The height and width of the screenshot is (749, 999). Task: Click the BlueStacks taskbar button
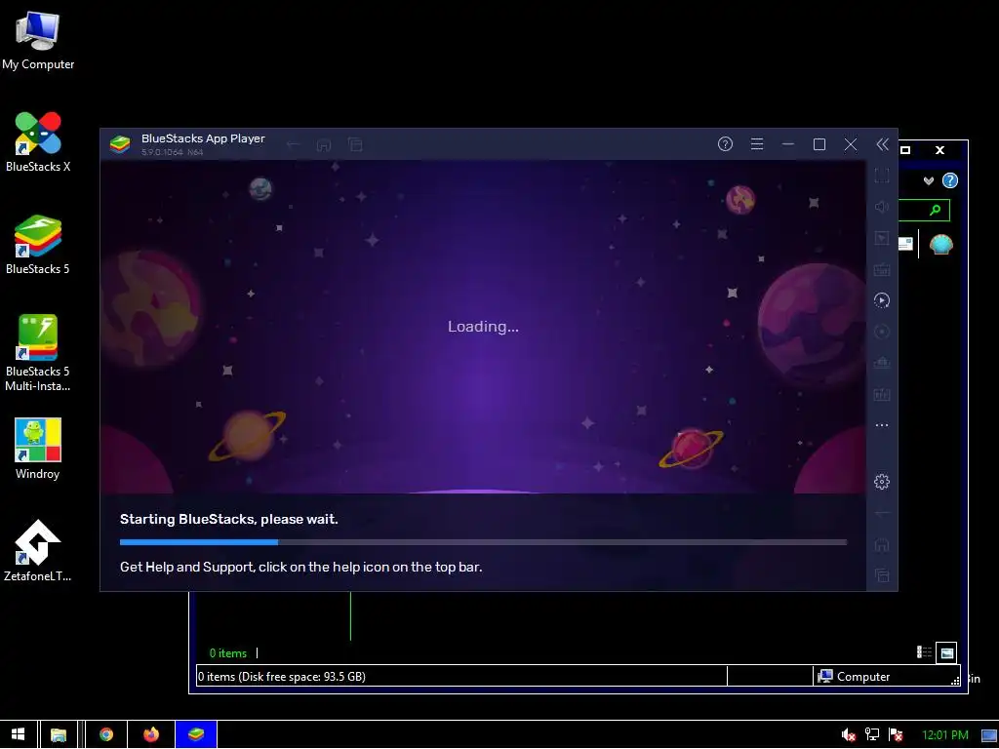tap(196, 734)
